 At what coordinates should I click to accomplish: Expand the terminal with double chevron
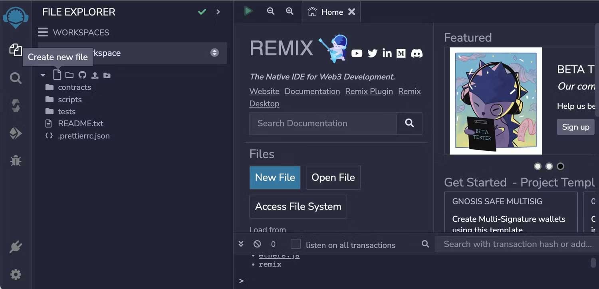point(241,243)
